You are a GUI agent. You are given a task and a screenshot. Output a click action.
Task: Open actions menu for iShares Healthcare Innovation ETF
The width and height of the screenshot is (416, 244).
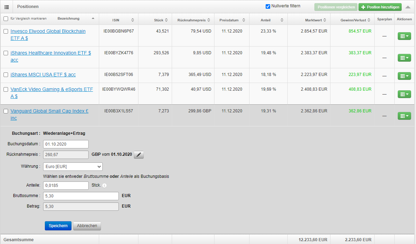tap(404, 58)
